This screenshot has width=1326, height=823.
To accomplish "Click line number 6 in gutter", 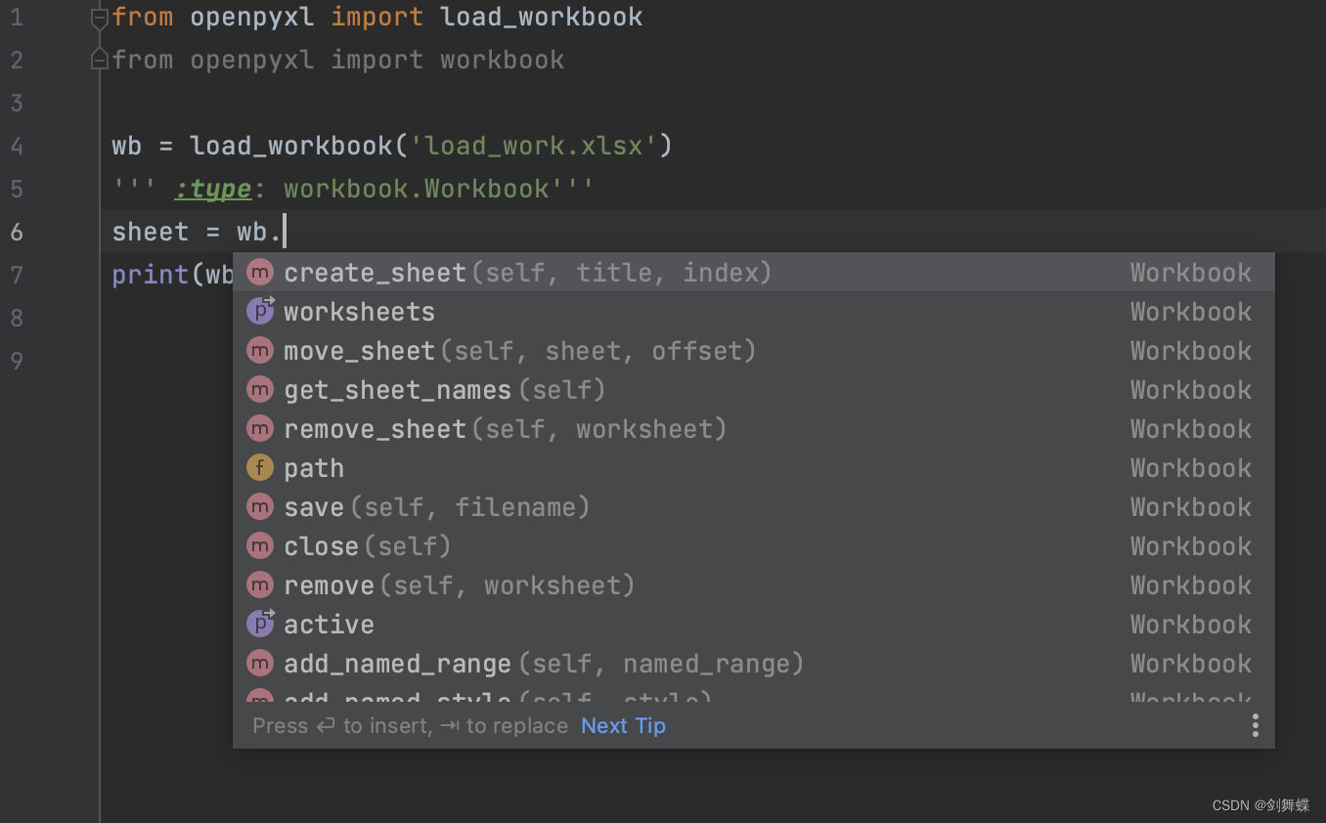I will click(x=17, y=232).
